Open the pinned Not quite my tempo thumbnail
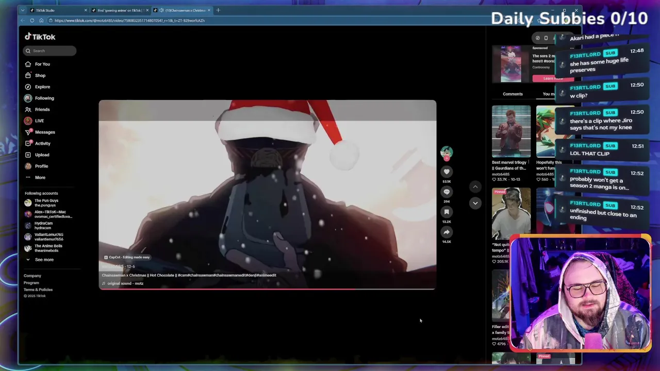This screenshot has height=371, width=660. point(511,213)
